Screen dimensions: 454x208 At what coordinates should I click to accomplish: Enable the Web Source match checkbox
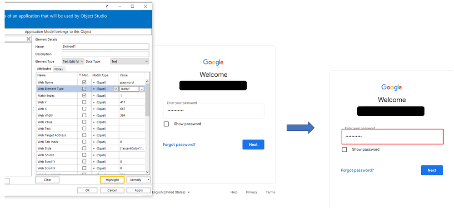pyautogui.click(x=84, y=155)
